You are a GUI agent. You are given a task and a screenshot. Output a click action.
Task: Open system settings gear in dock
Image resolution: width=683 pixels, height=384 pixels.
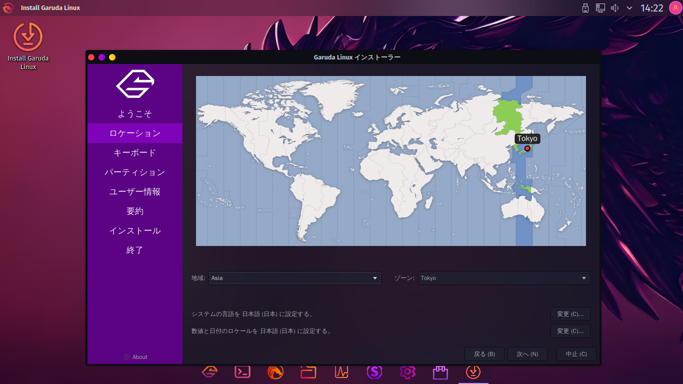[x=407, y=372]
